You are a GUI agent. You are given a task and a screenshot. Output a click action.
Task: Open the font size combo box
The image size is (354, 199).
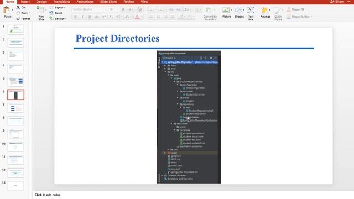113,9
